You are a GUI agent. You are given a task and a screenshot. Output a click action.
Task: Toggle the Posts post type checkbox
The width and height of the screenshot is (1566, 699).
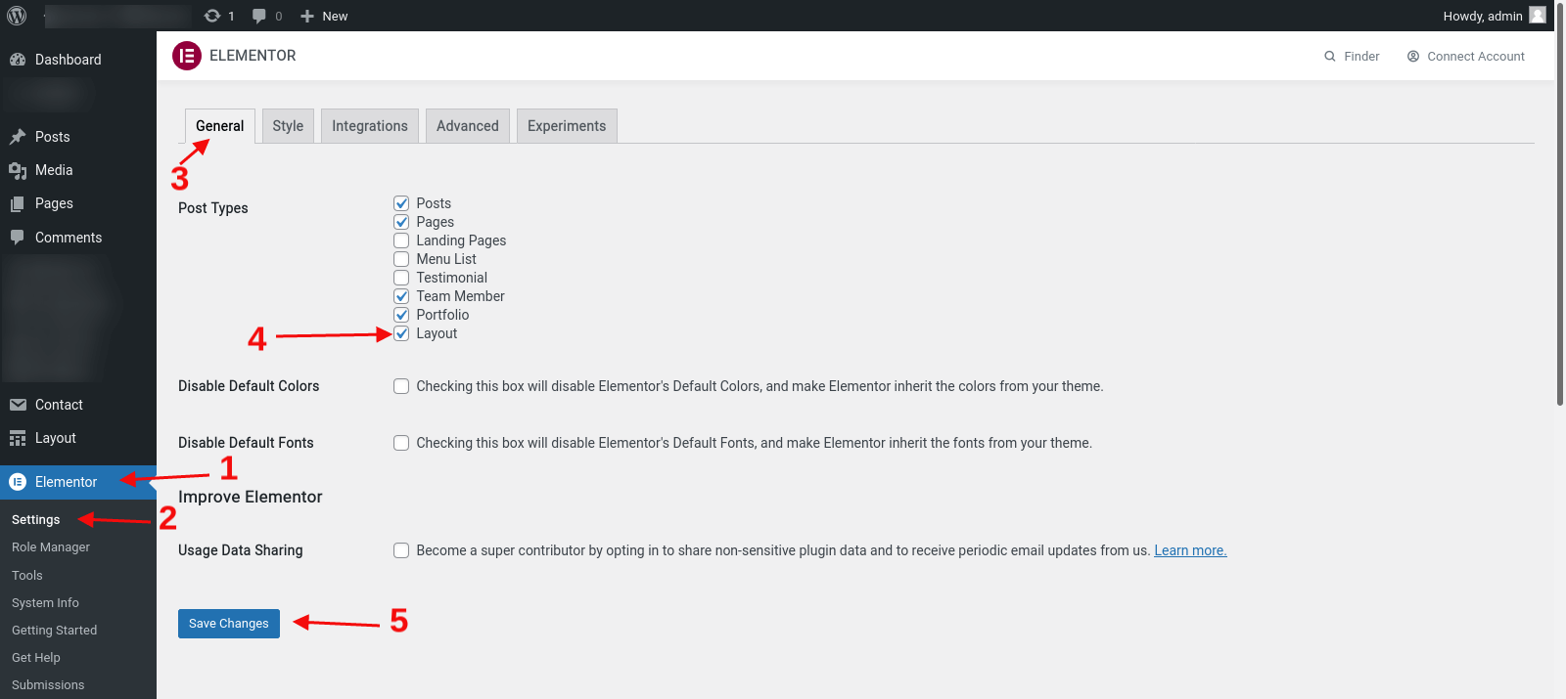401,203
